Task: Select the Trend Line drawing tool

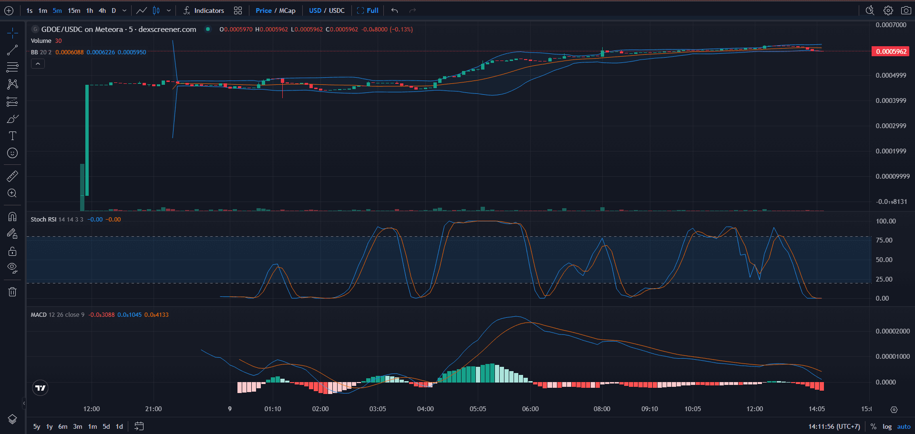Action: click(12, 50)
